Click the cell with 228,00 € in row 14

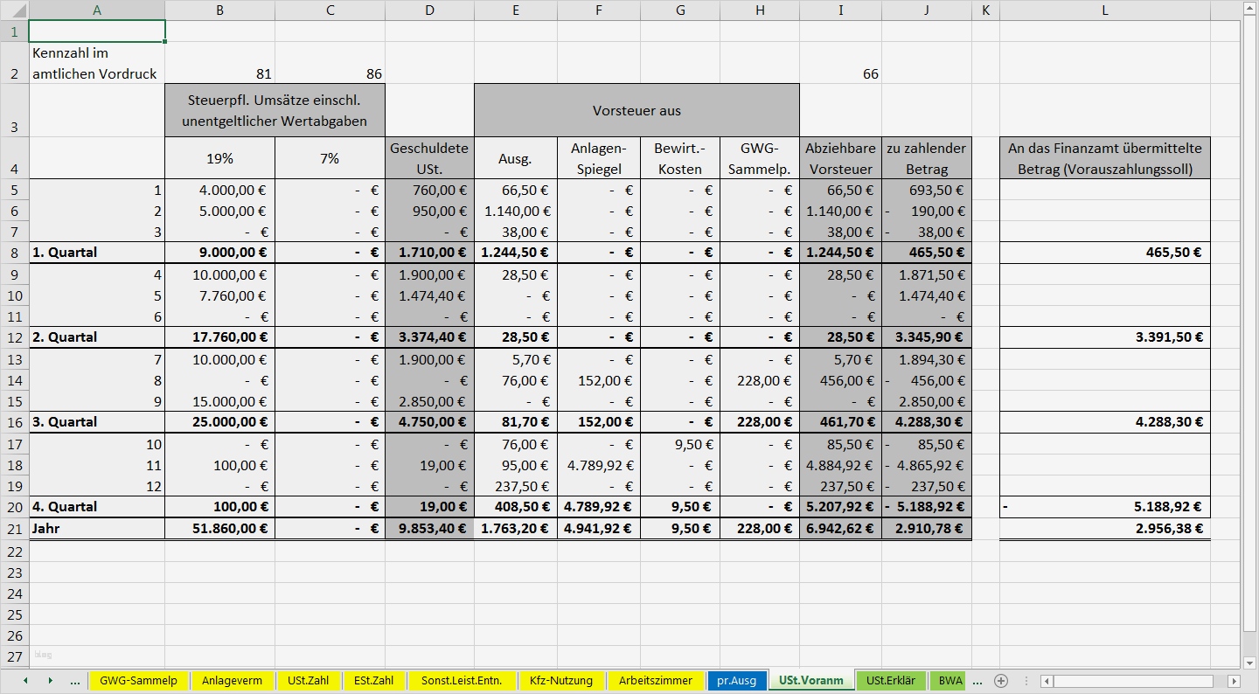759,380
